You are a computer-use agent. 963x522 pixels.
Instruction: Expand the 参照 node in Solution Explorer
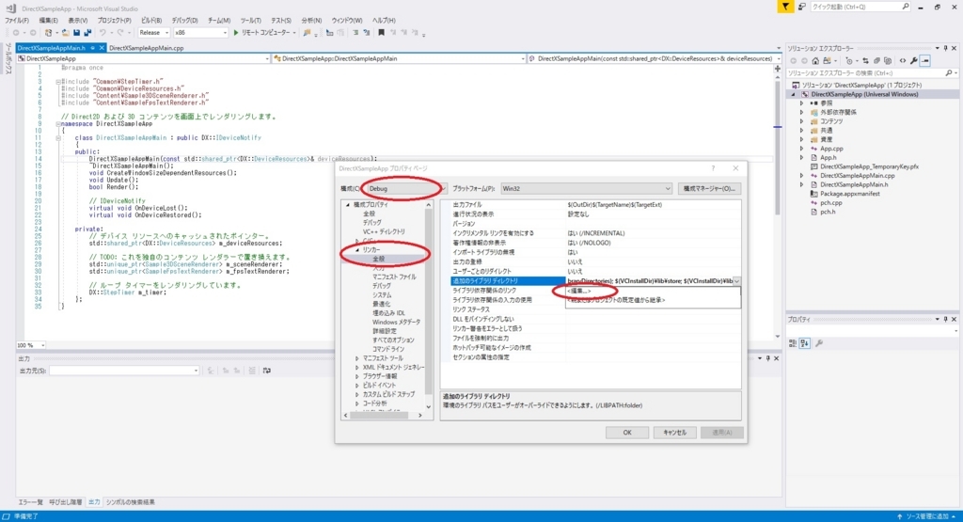click(801, 103)
